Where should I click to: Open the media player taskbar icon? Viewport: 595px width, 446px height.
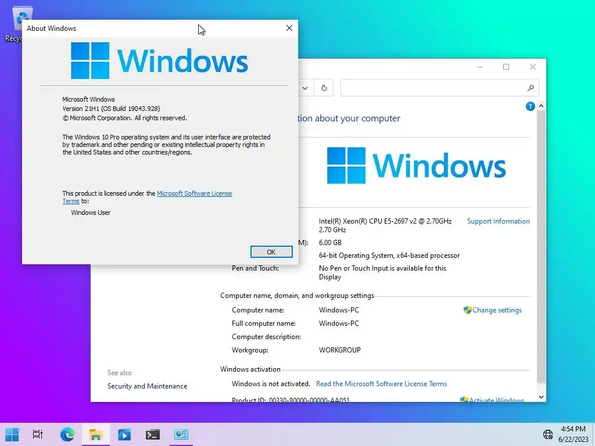pyautogui.click(x=124, y=434)
